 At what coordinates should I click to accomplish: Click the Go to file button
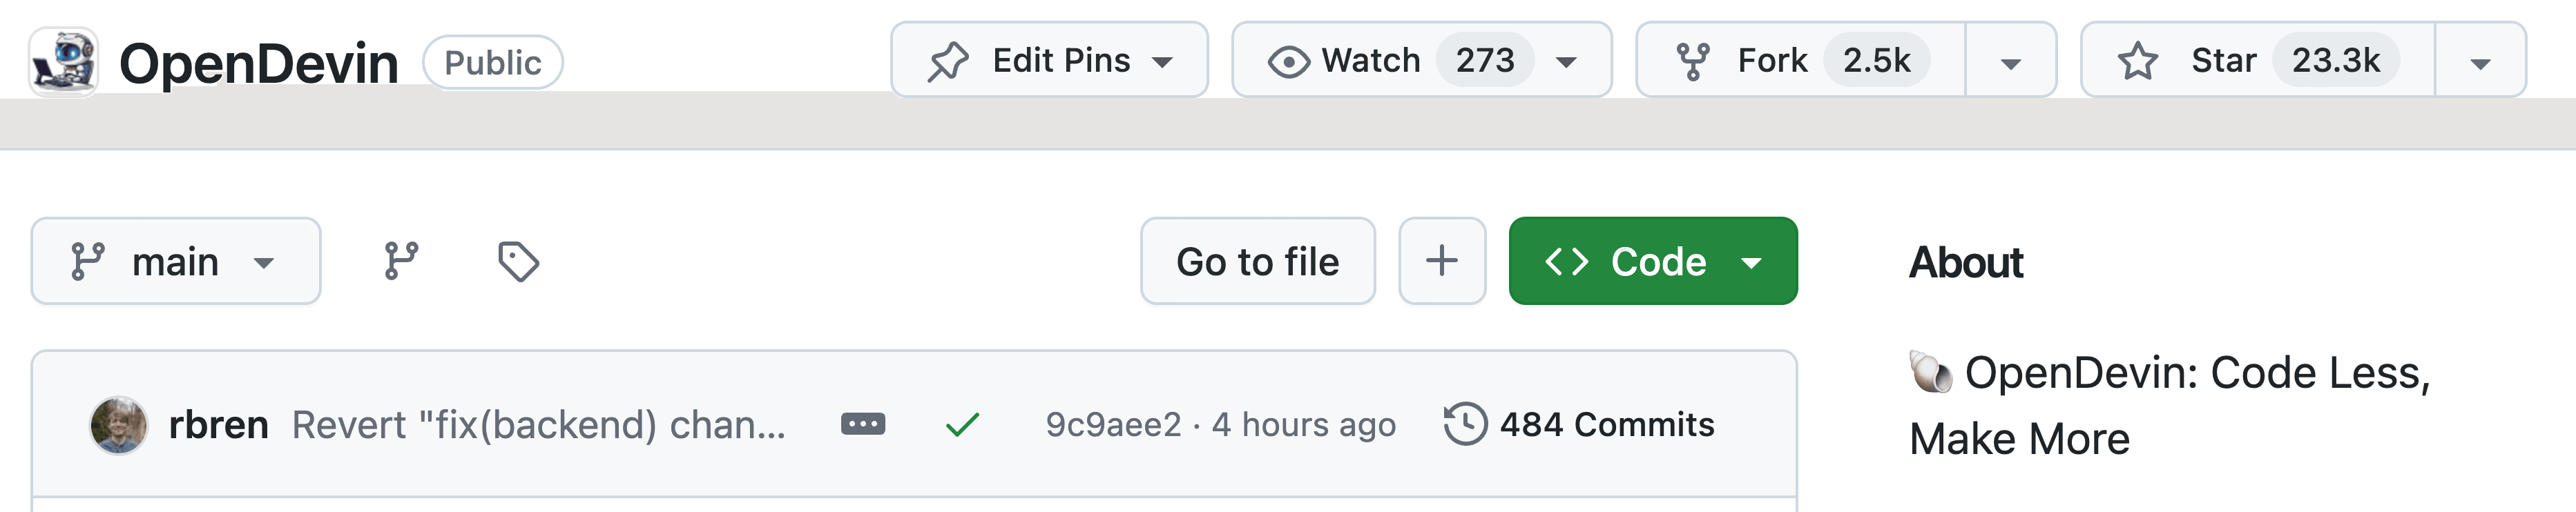[1257, 261]
